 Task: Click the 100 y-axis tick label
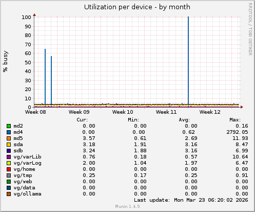click(26, 17)
